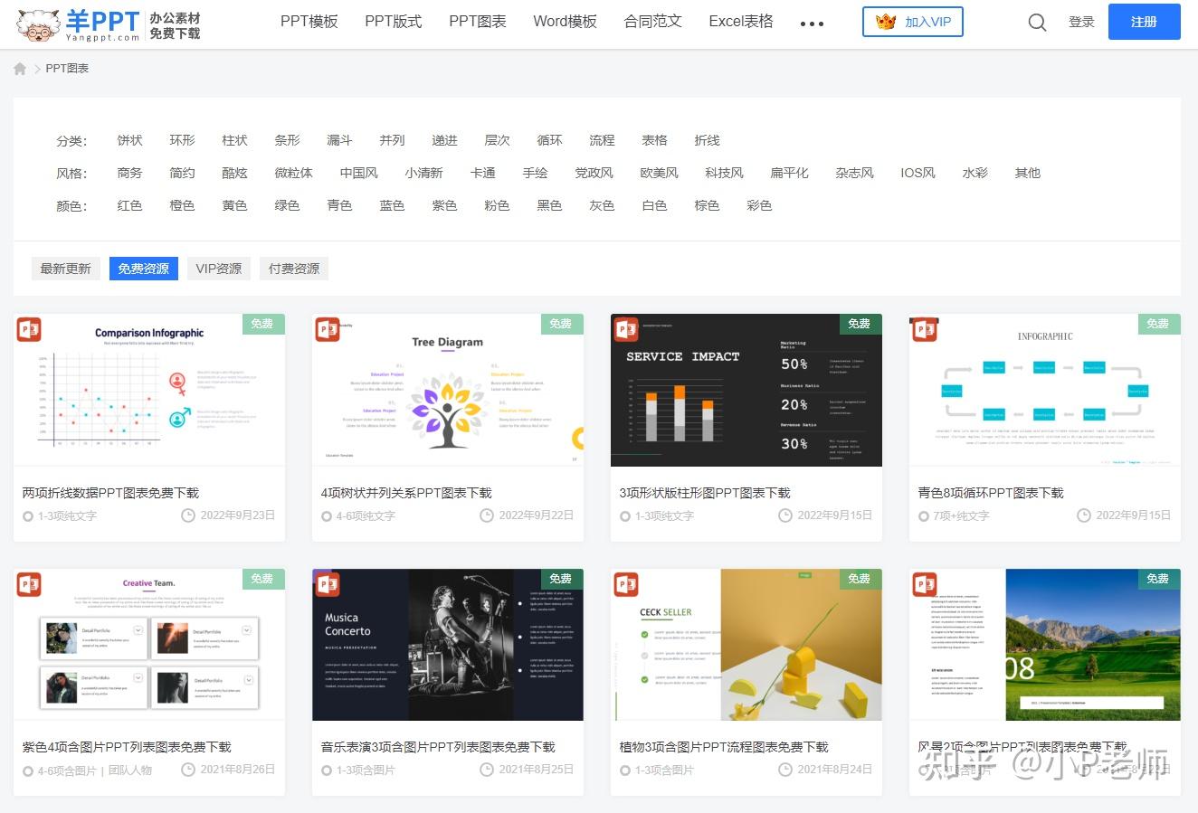Click the 登录 link
The width and height of the screenshot is (1198, 813).
(1081, 22)
